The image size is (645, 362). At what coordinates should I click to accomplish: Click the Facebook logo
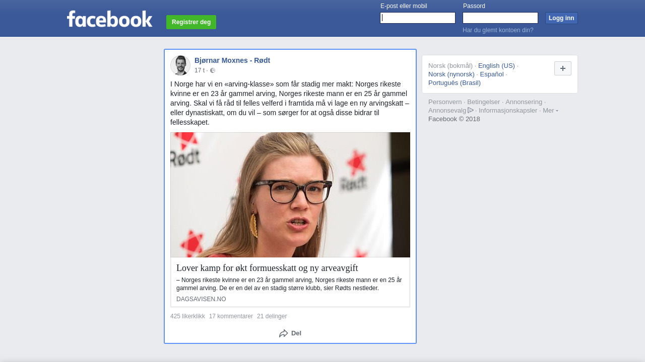[x=109, y=19]
